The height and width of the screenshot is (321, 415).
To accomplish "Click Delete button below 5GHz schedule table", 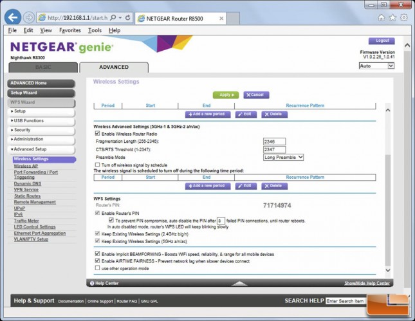I will tap(275, 186).
